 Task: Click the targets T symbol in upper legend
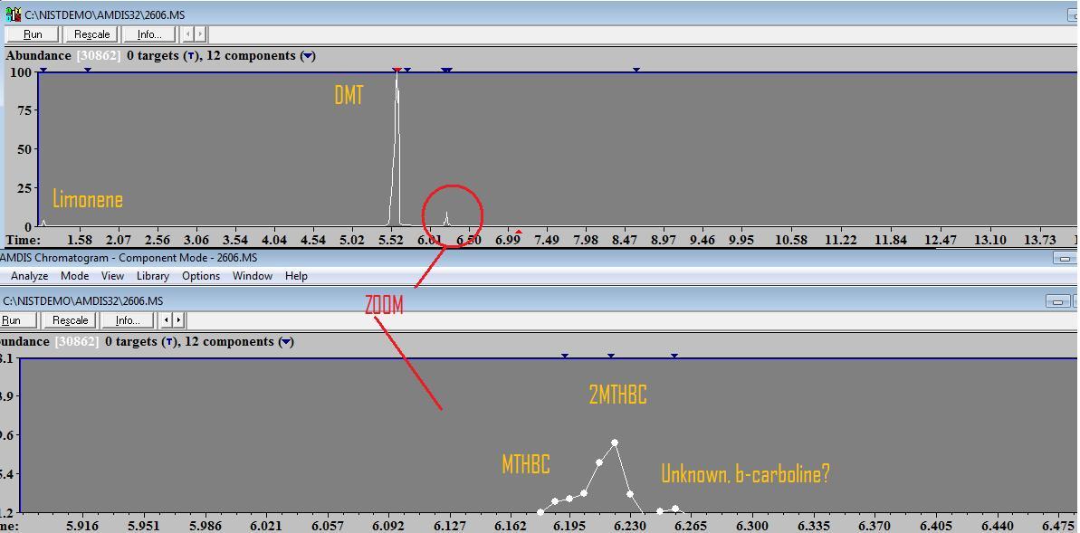click(x=190, y=56)
